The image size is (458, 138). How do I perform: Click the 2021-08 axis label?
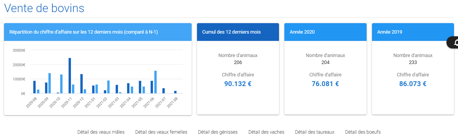[x=172, y=102]
